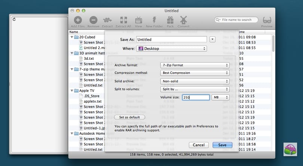Open the Compression method dropdown
Viewport: 303px width, 166px height.
click(195, 73)
